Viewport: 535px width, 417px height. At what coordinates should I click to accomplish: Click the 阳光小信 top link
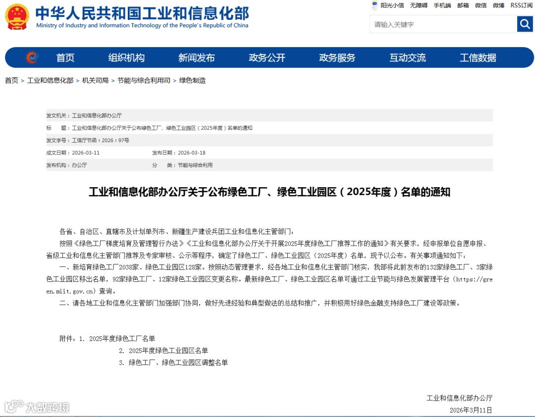coord(392,5)
